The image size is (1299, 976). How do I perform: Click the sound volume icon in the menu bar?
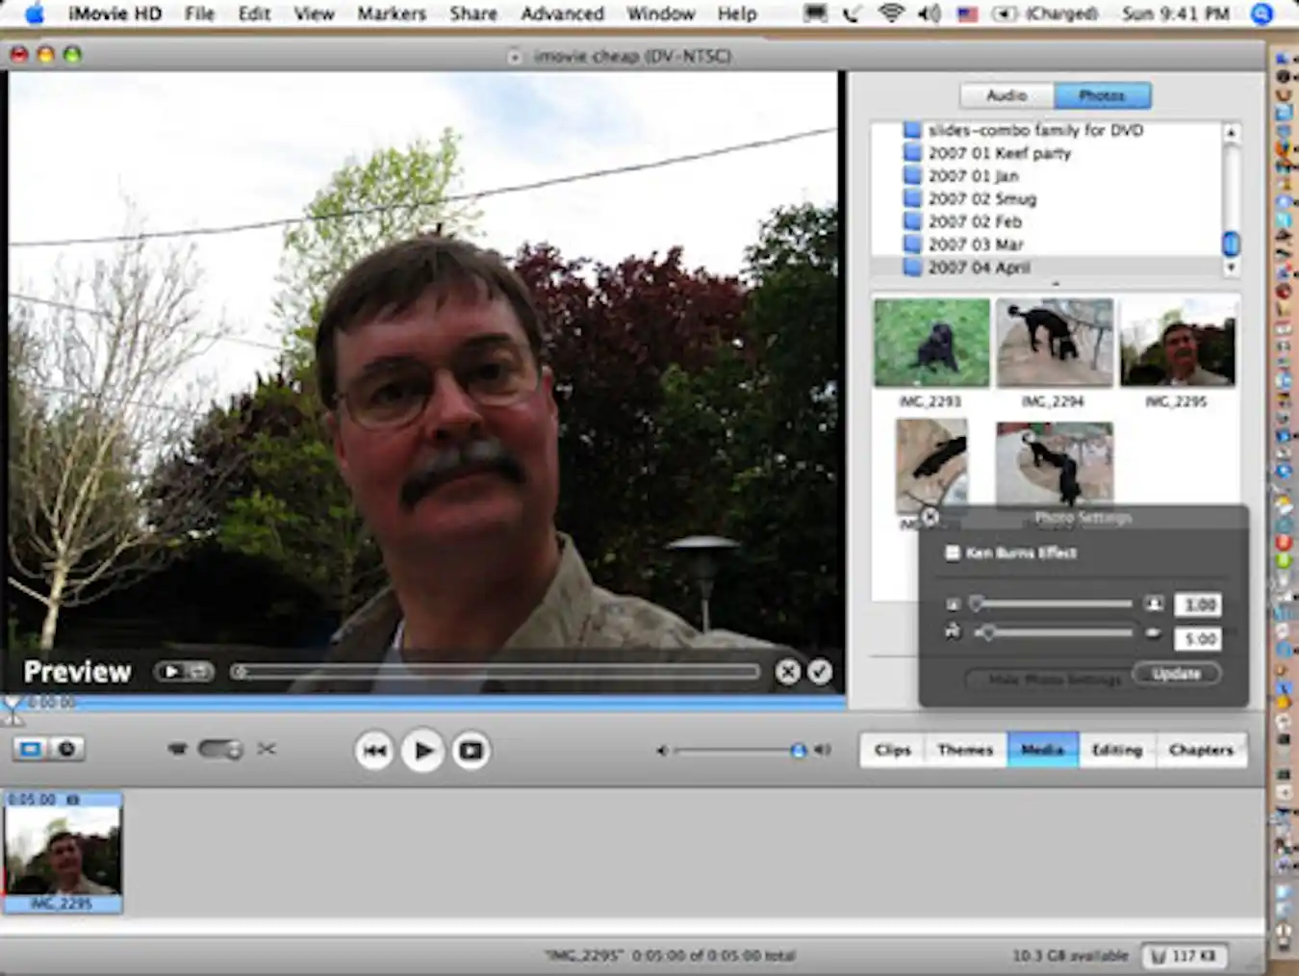point(927,13)
